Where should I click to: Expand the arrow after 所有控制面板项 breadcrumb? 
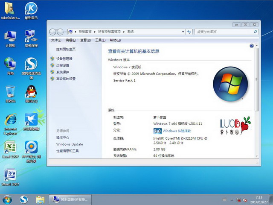[124, 32]
